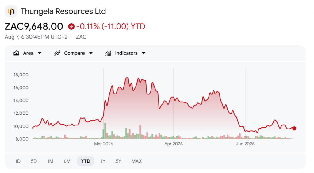
Task: Click the Mar 2026 axis label
Action: tap(104, 144)
